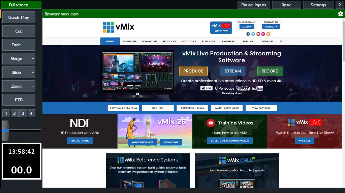Toggle FTB fade to black
The image size is (345, 193).
19,100
